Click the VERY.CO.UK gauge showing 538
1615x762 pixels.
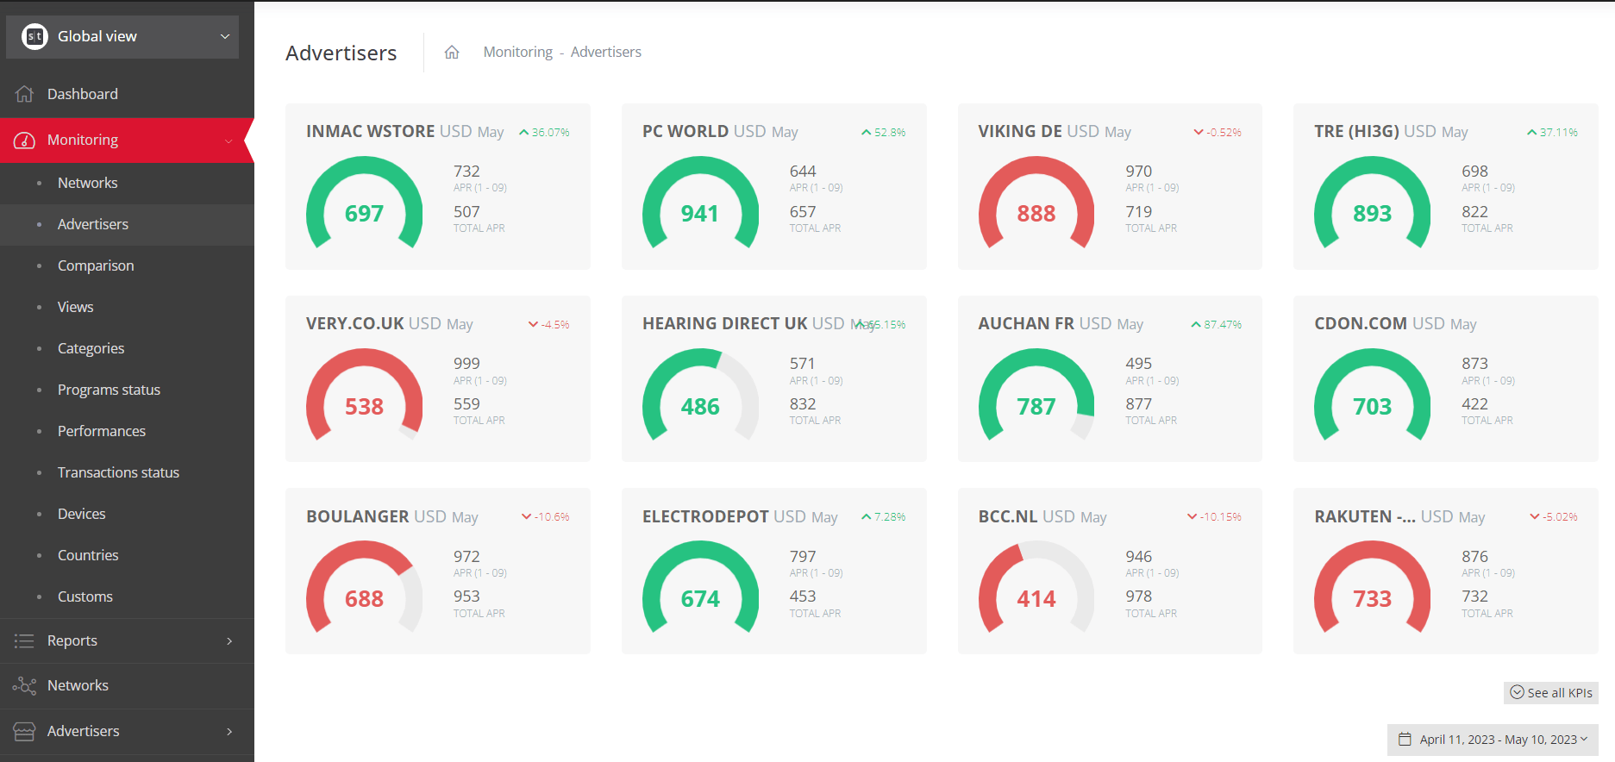point(364,396)
